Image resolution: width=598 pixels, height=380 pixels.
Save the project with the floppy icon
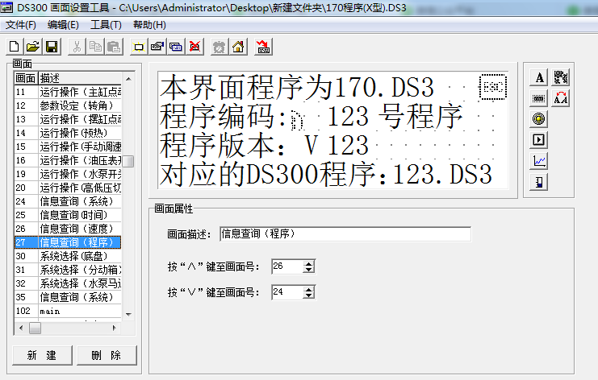click(52, 47)
